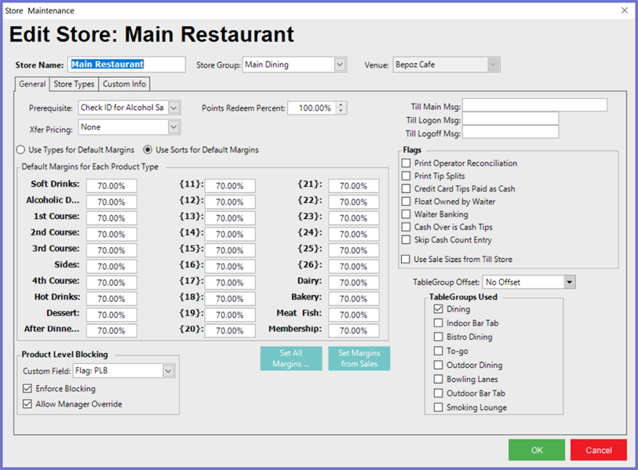Open Custom Field Flag: PLB dropdown
This screenshot has width=638, height=470.
click(168, 370)
